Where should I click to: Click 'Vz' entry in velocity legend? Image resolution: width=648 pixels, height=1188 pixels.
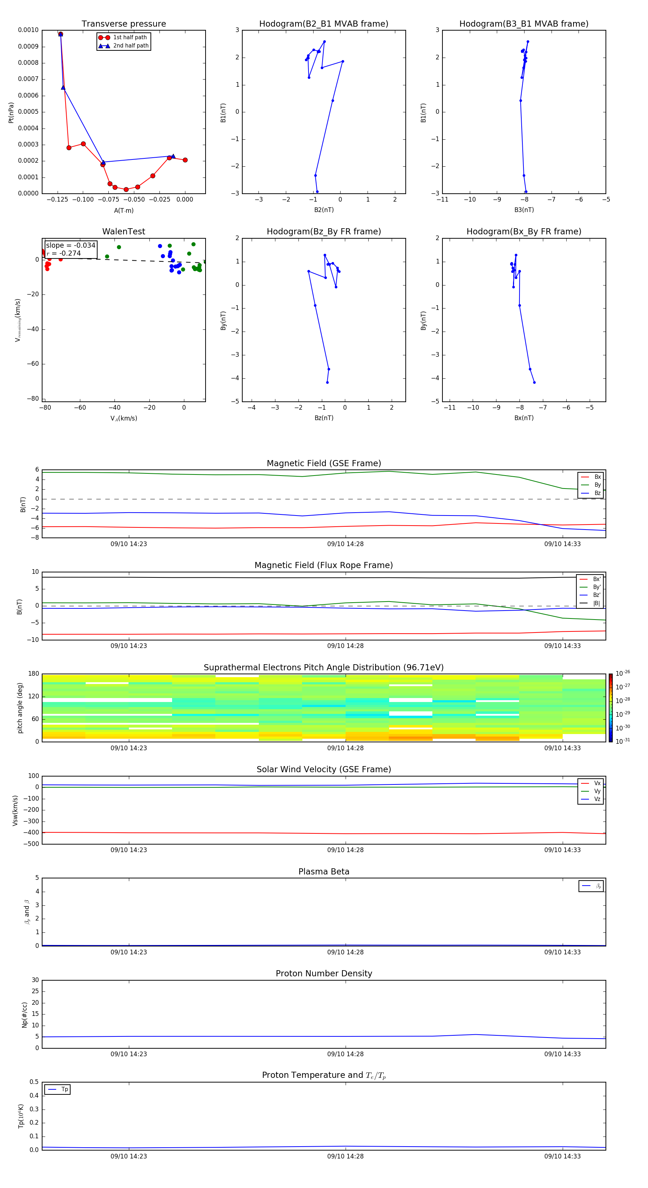click(x=591, y=799)
